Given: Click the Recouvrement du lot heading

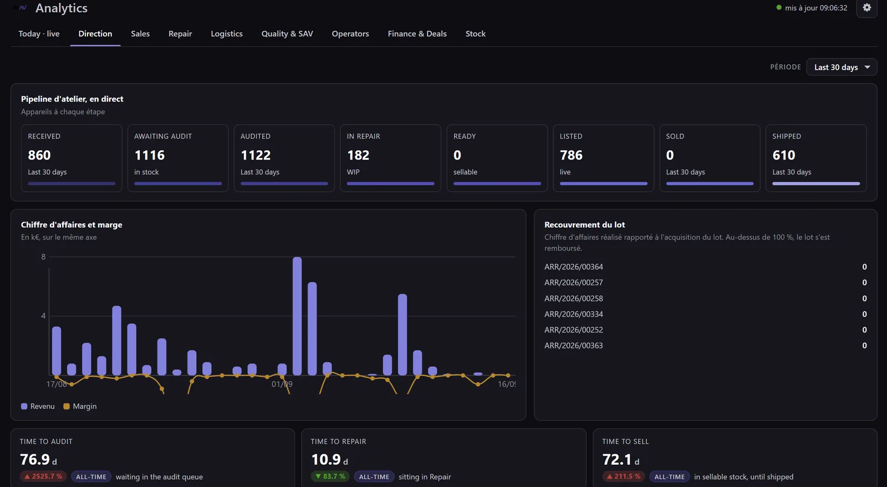Looking at the screenshot, I should [x=584, y=224].
